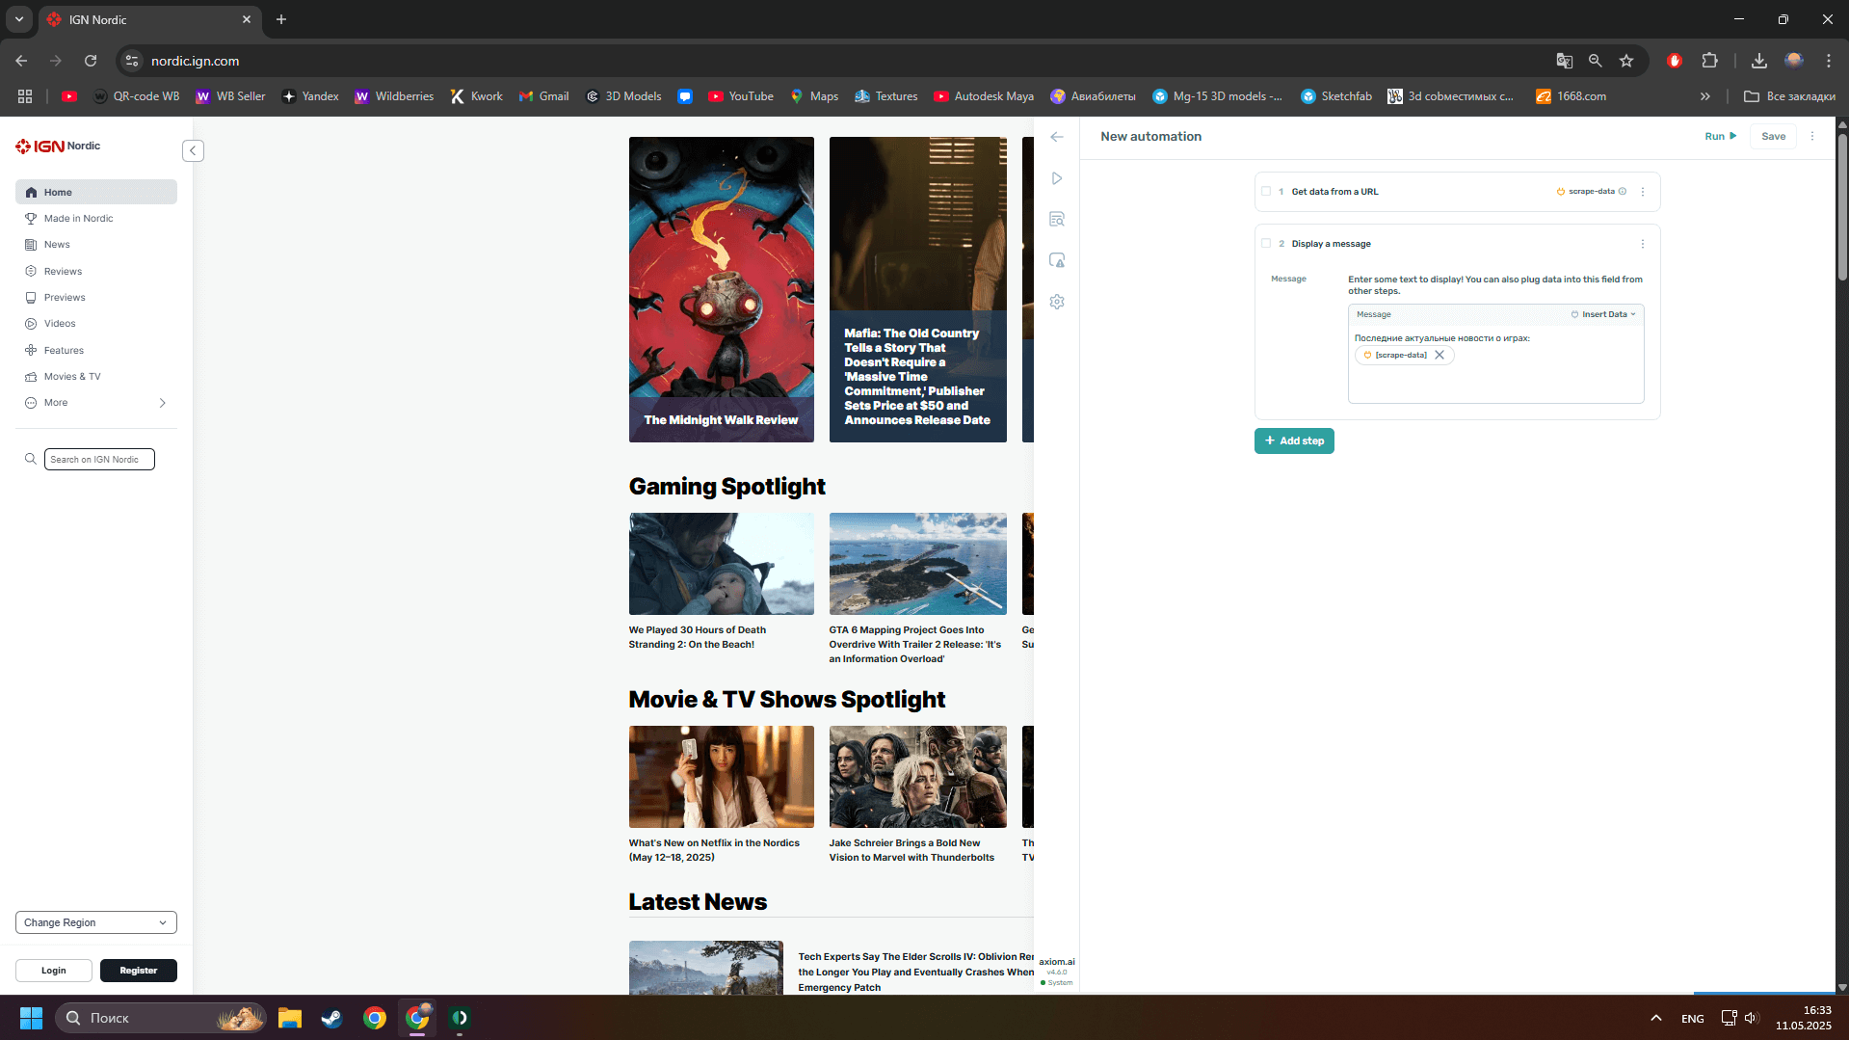Click the Register button

pyautogui.click(x=139, y=971)
